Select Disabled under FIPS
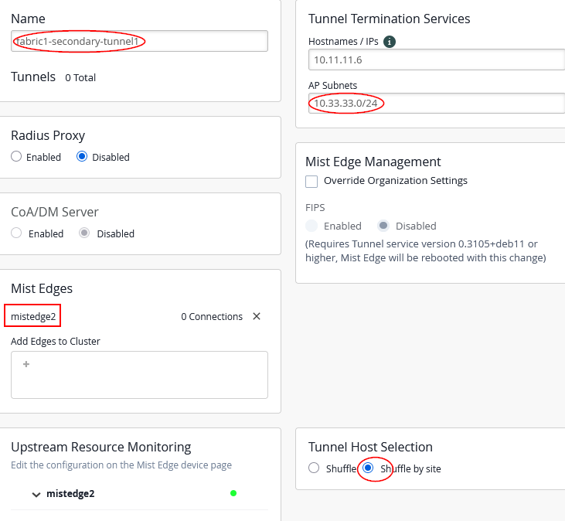565x521 pixels. (x=383, y=226)
